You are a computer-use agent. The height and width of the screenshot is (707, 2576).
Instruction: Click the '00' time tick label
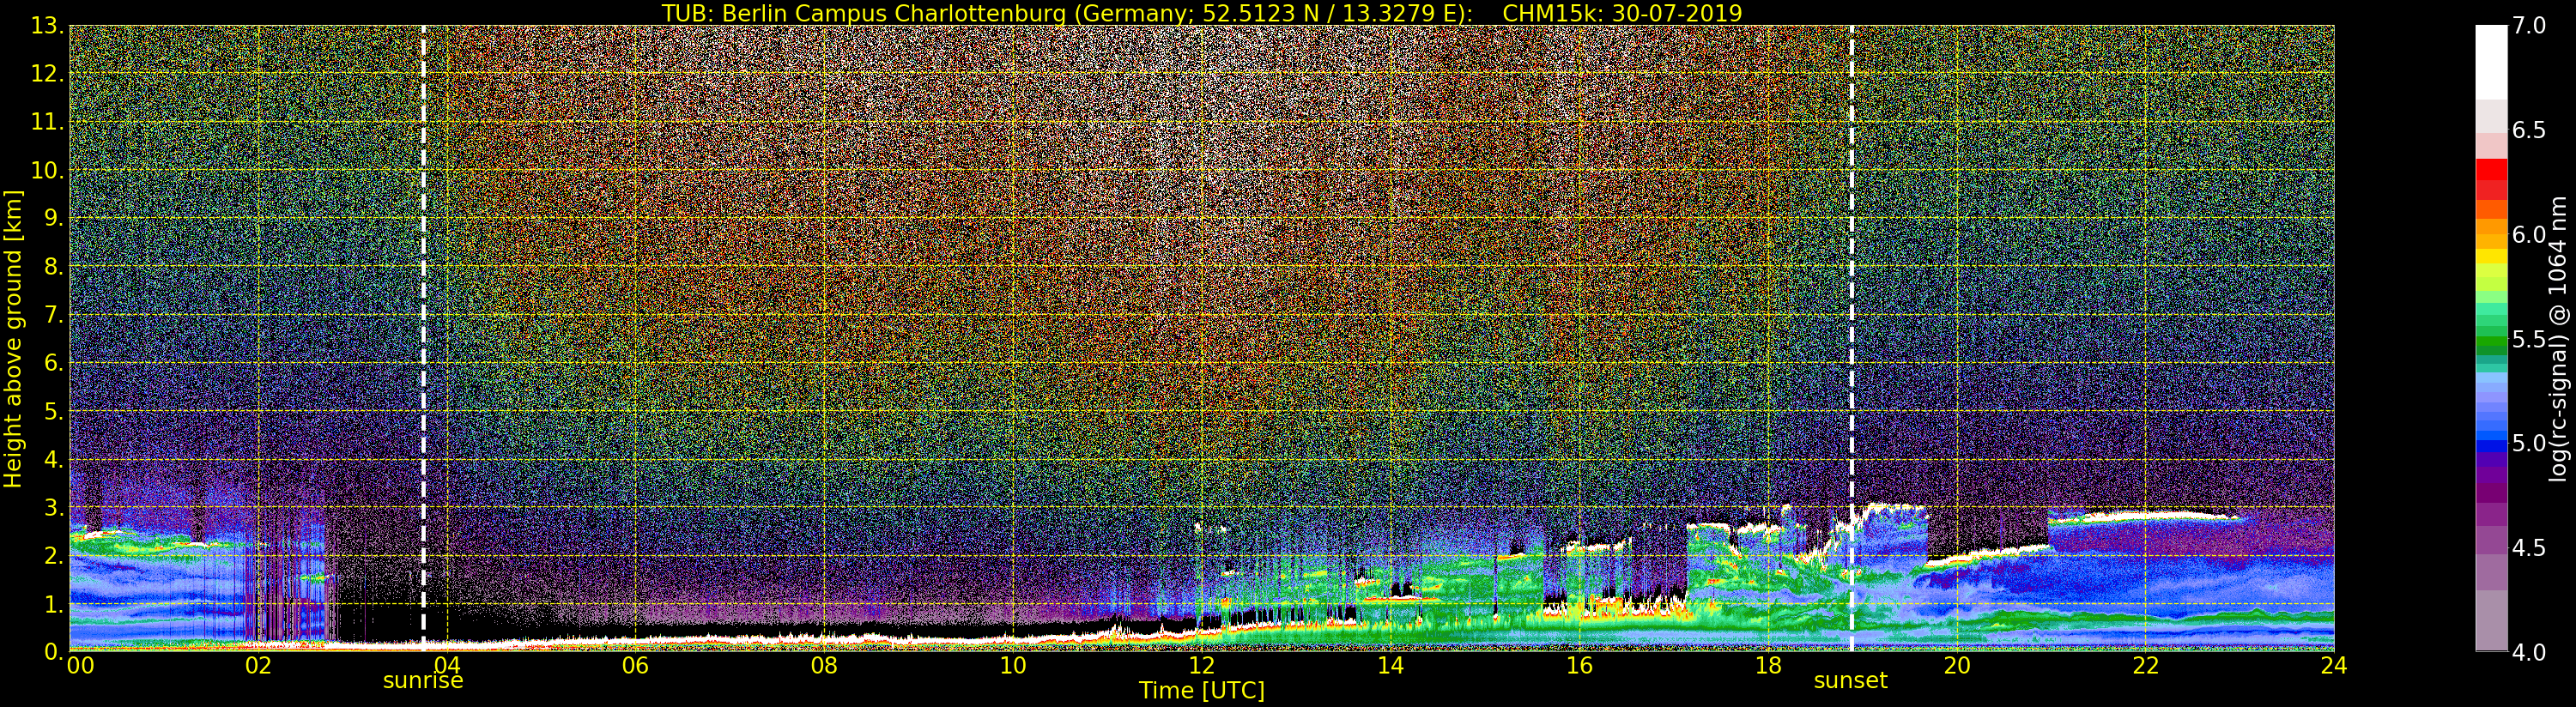point(80,665)
